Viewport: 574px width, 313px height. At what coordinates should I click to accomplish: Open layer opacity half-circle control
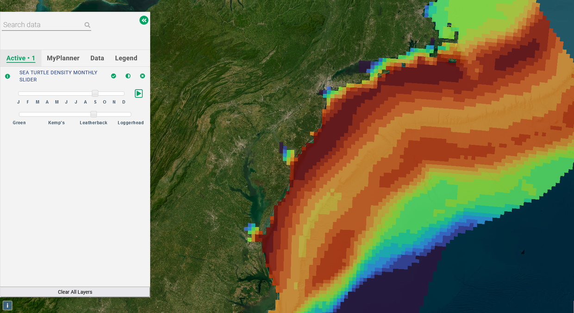pyautogui.click(x=128, y=76)
